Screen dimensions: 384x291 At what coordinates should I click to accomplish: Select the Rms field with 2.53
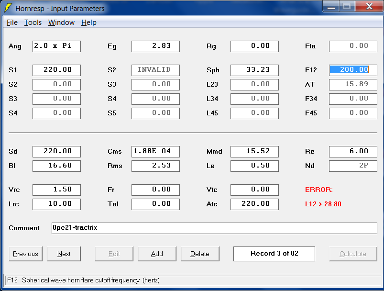click(155, 166)
